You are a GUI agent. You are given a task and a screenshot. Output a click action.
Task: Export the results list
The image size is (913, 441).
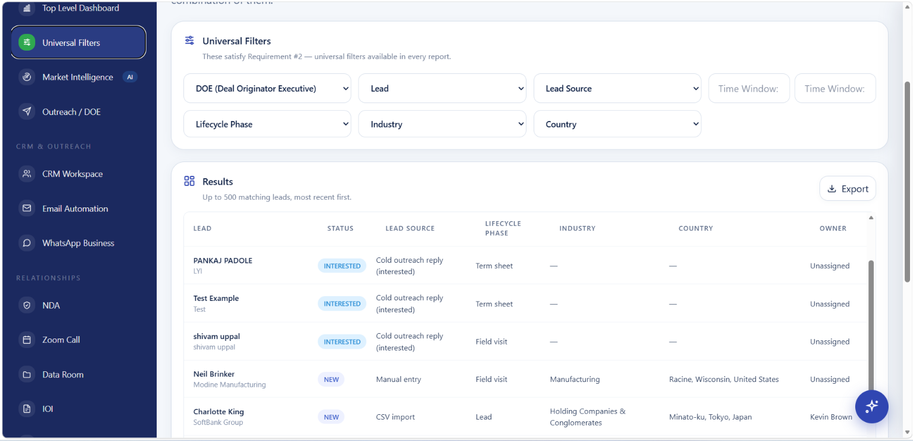(x=847, y=188)
